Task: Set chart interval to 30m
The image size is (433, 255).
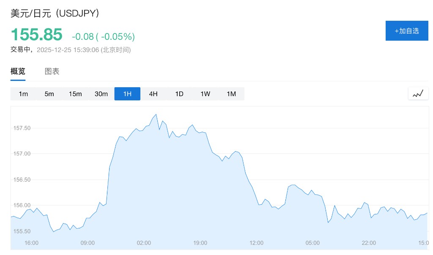Action: click(x=101, y=94)
